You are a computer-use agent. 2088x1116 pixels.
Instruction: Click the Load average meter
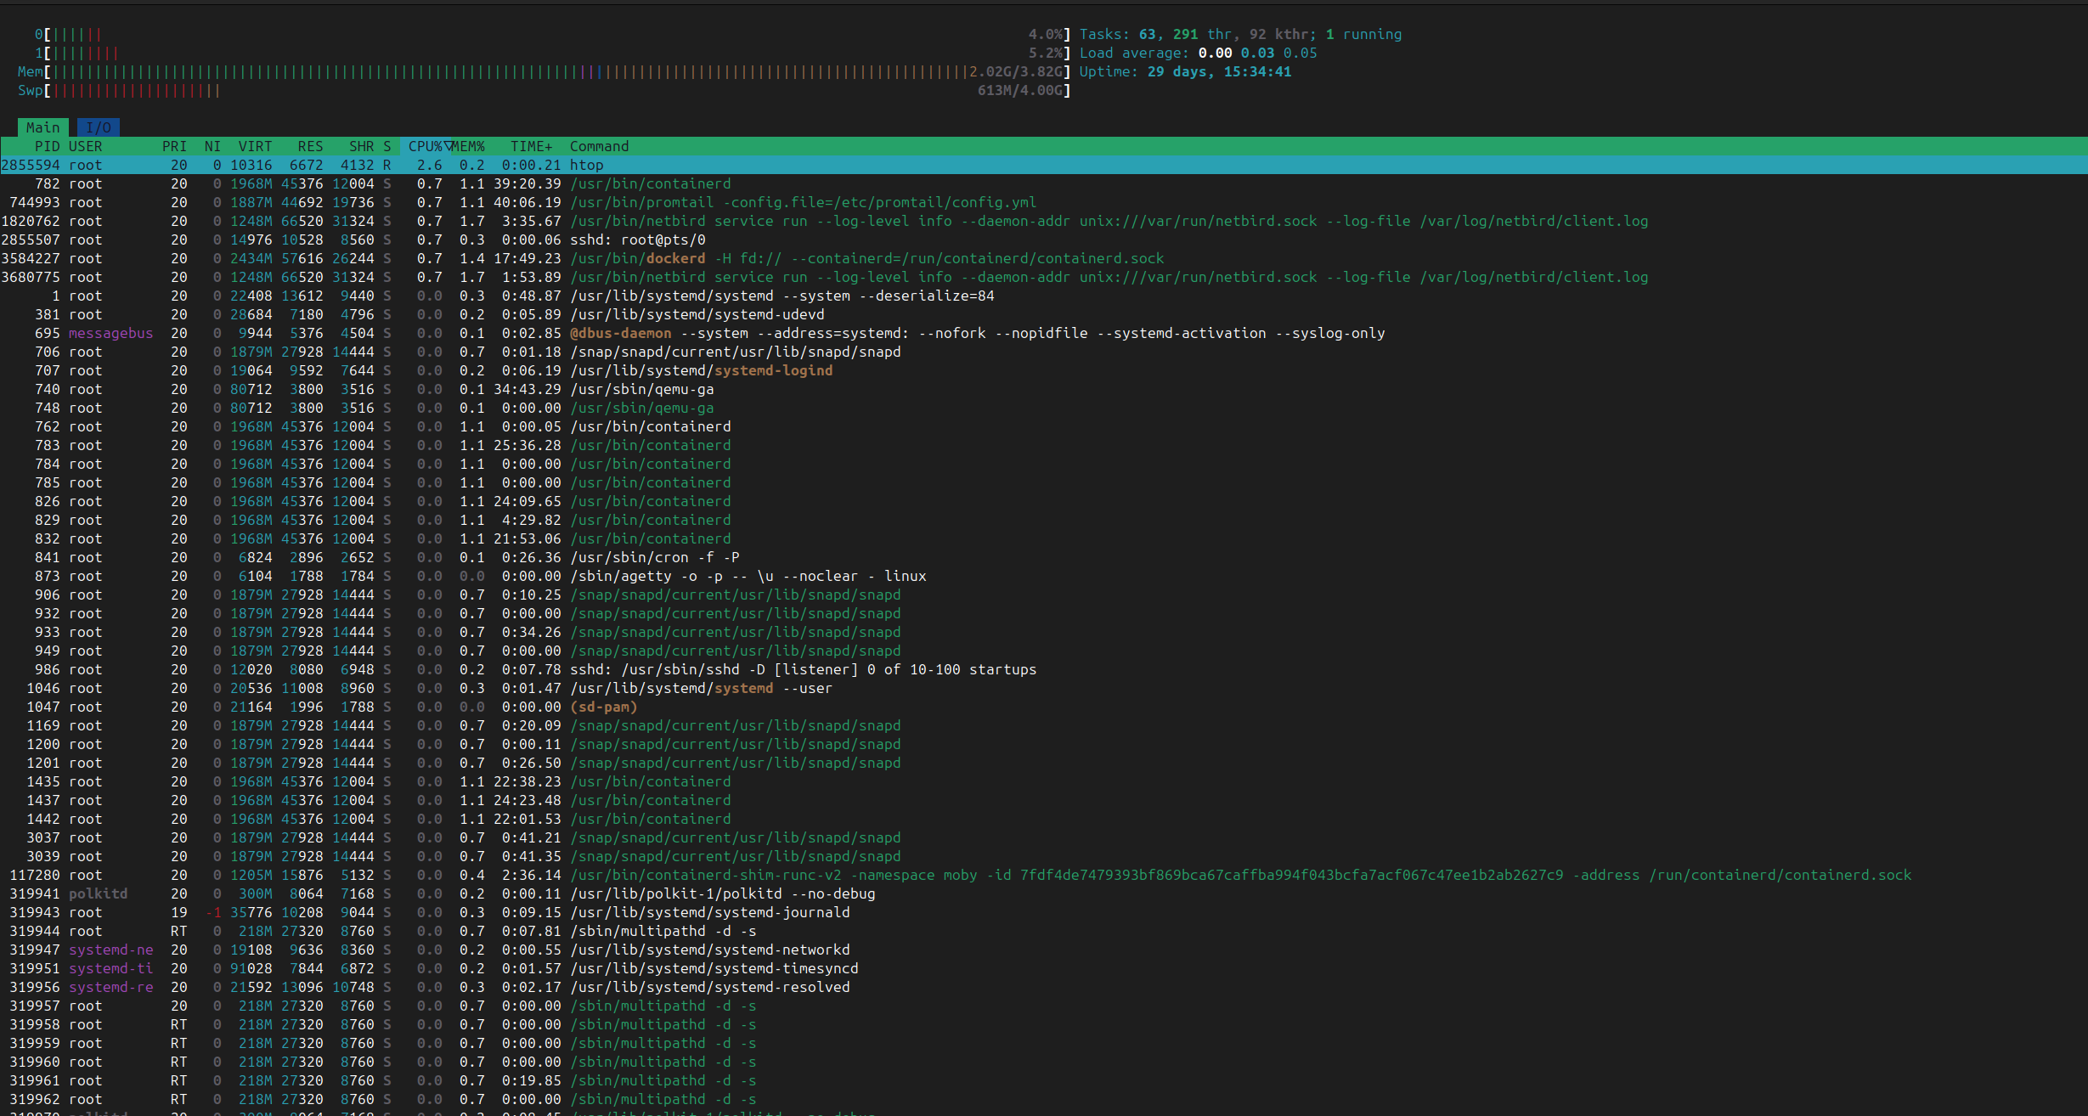[1198, 53]
